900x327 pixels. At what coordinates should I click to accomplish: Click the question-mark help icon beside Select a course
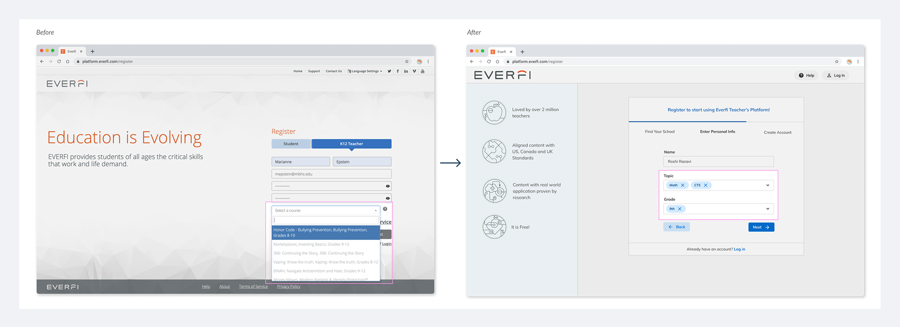[x=385, y=209]
